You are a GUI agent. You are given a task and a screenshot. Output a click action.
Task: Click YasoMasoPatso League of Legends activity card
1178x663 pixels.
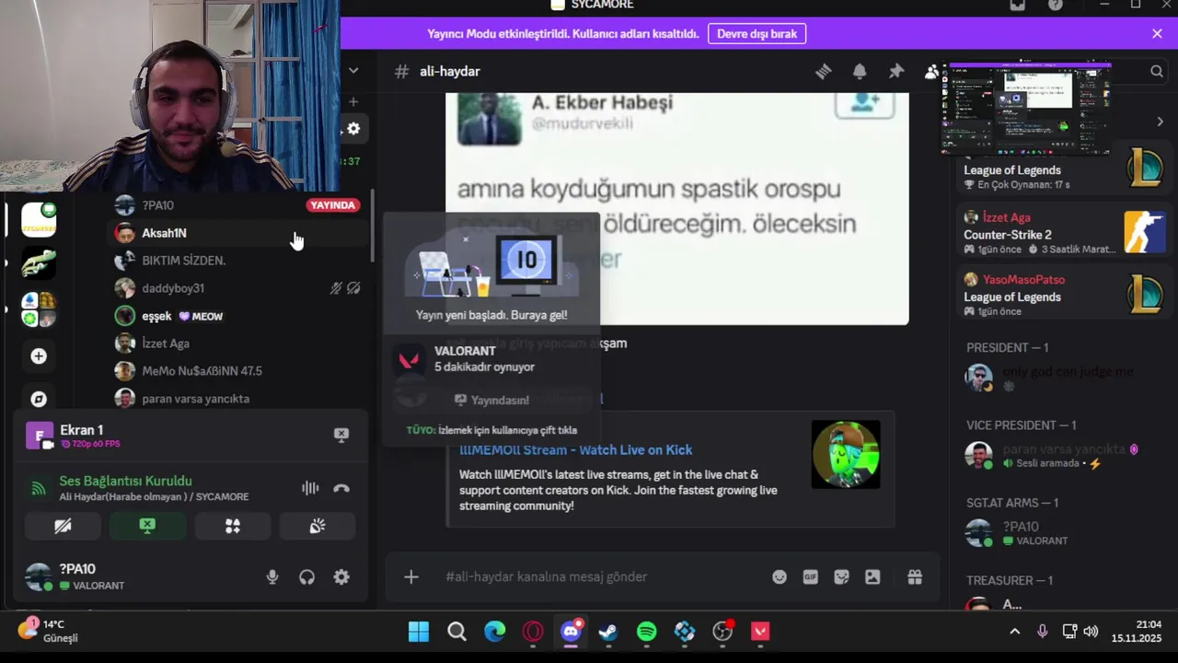pos(1063,295)
